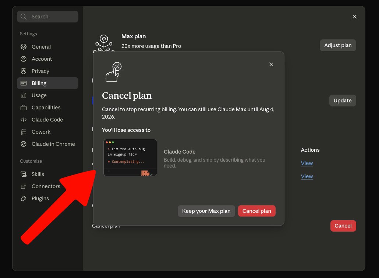Open Capabilities settings

[47, 108]
